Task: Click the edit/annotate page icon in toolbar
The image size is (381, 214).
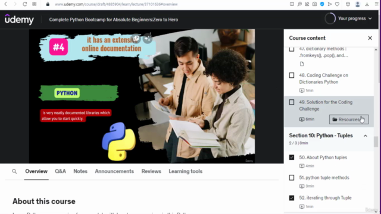Action: click(307, 4)
